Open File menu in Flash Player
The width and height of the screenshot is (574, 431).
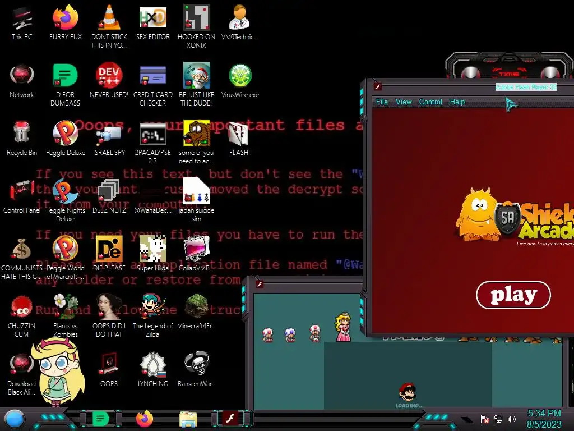(381, 102)
